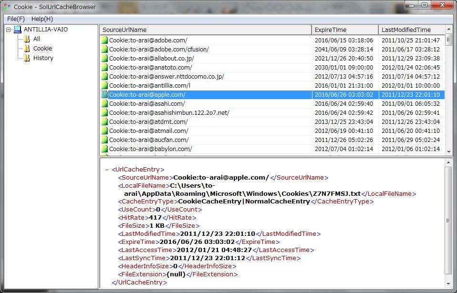This screenshot has height=293, width=457.
Task: Click LastModifiedTime cell 2012/01/01 10:00:00
Action: click(x=411, y=86)
